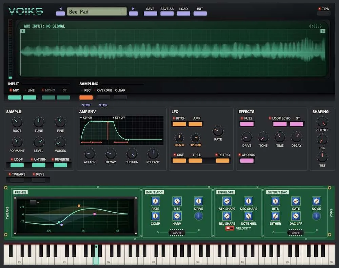Viewport: 339px width, 268px height.
Task: Click the LFO RATE knob
Action: click(x=218, y=131)
